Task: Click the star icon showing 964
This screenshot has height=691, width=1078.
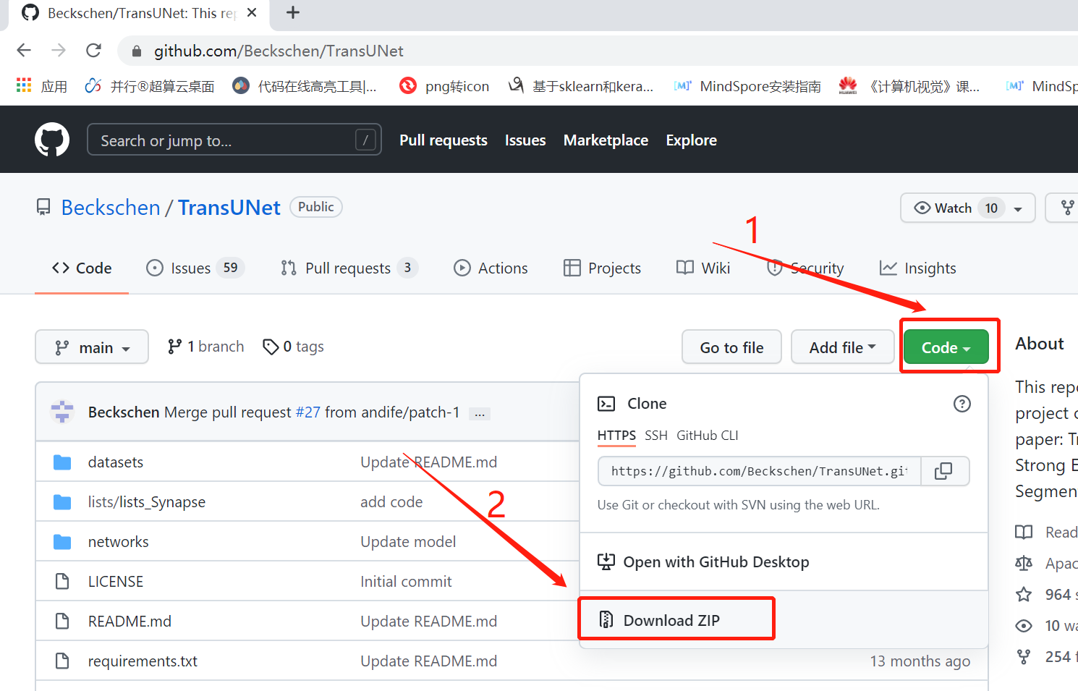Action: (x=1024, y=595)
